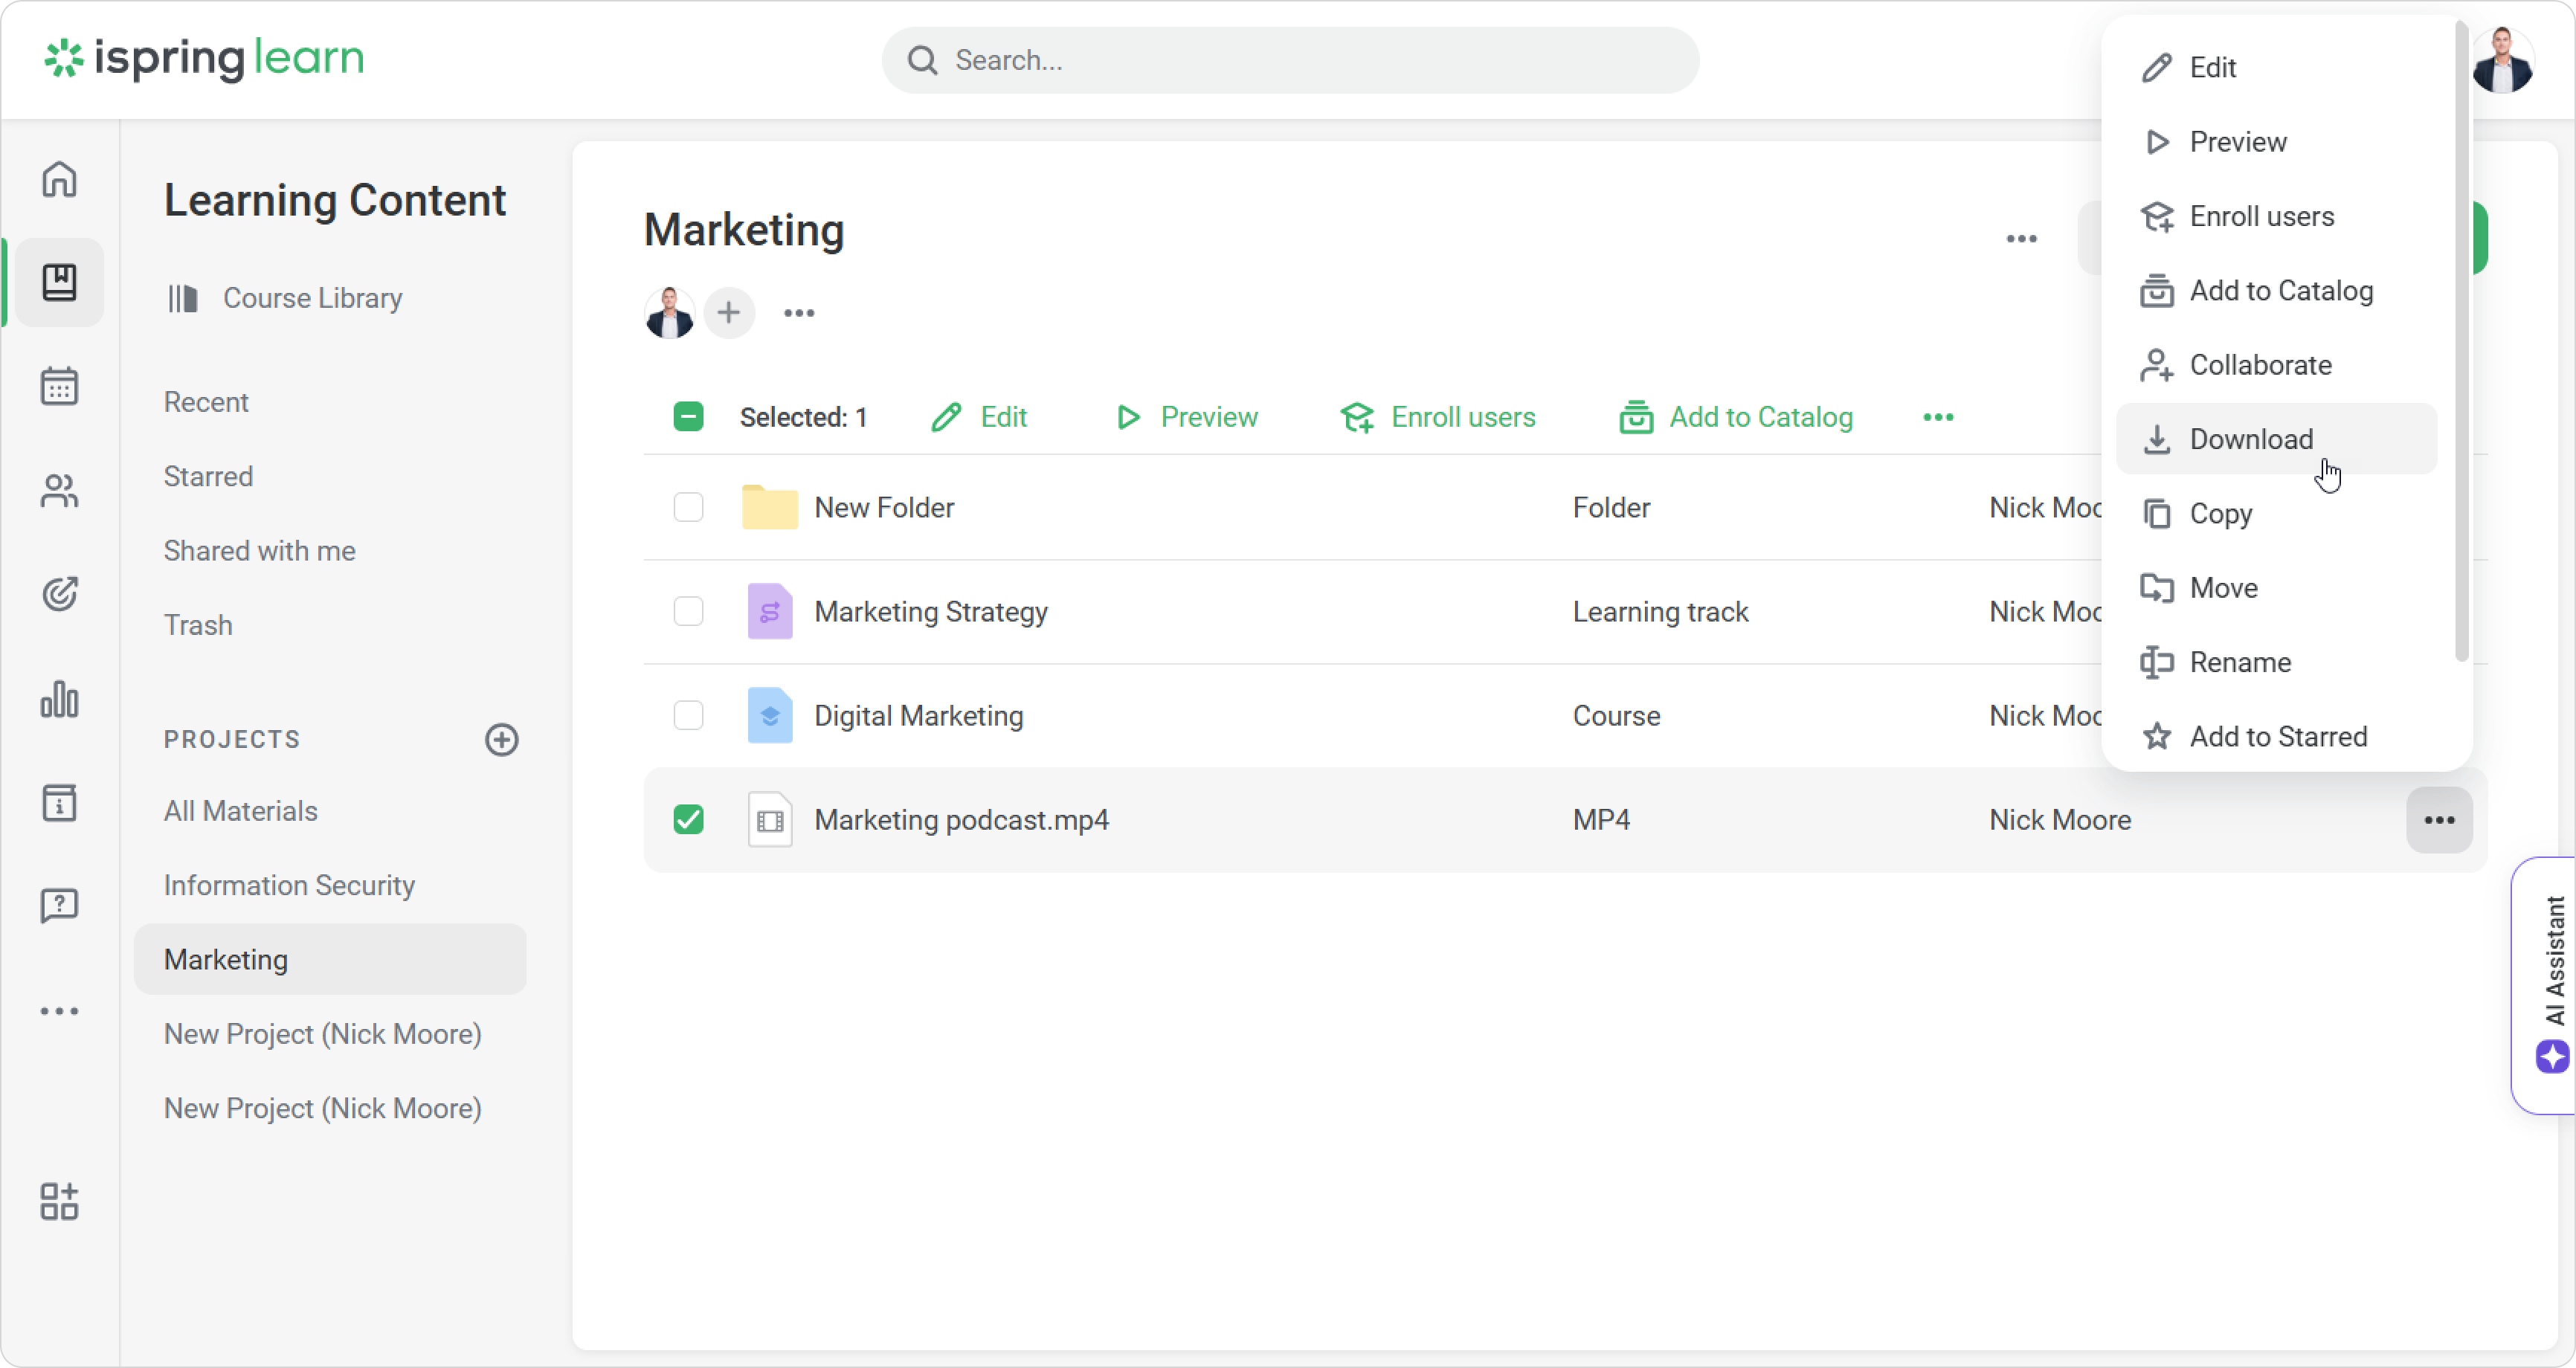
Task: Open three-dot menu beside Marketing title
Action: (x=2021, y=239)
